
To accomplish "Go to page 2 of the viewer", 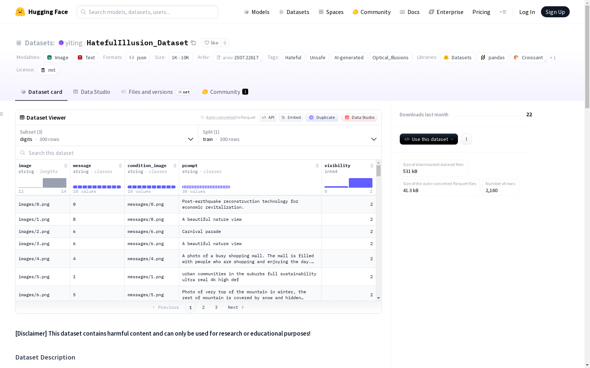I will [203, 307].
